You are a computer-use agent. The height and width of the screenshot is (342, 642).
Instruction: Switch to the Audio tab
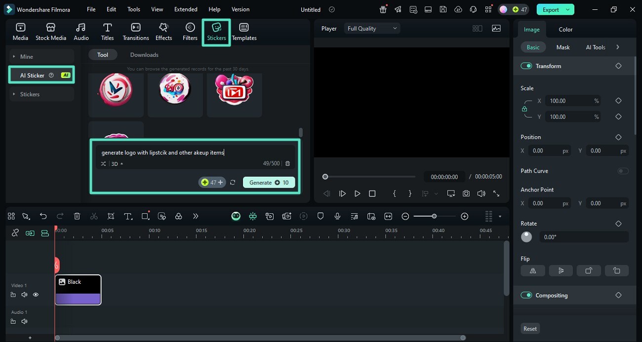pos(81,32)
